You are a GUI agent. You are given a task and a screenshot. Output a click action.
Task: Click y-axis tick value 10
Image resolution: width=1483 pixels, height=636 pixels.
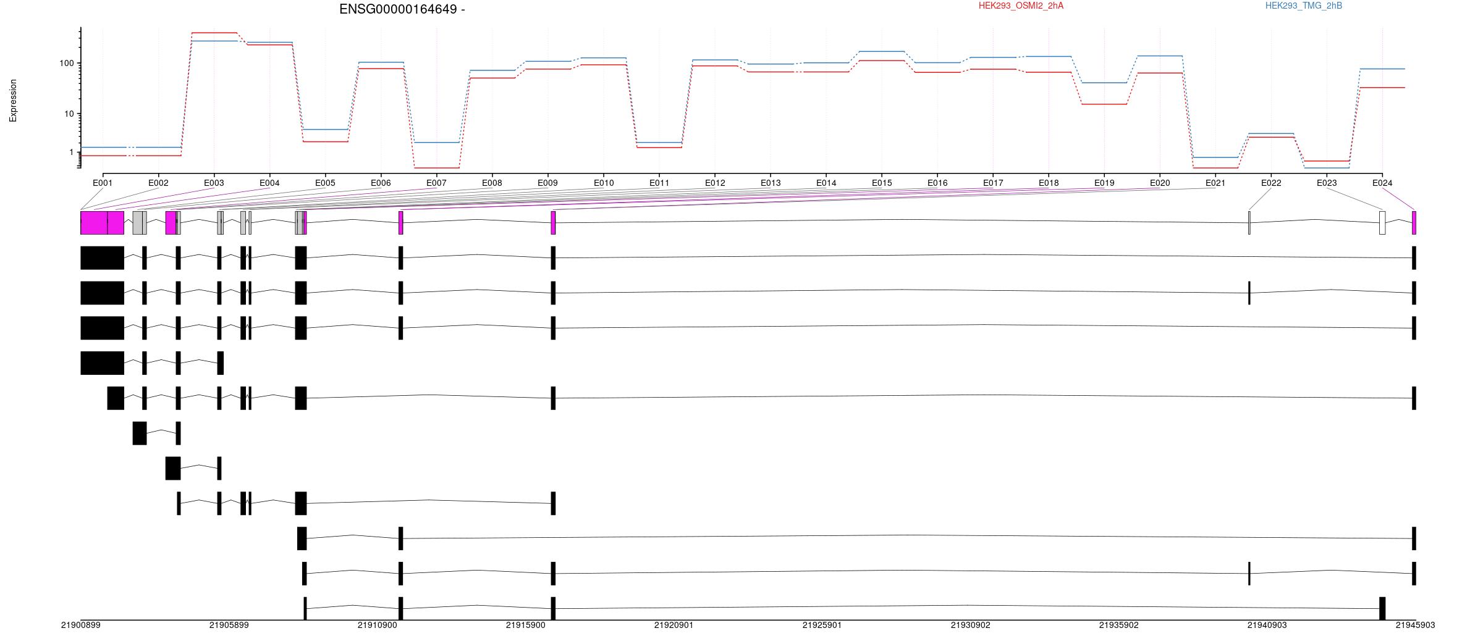click(x=69, y=114)
